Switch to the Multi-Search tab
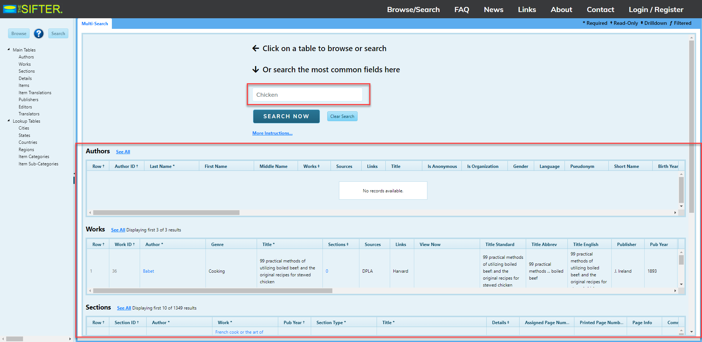Screen dimensions: 702x342 coord(95,24)
